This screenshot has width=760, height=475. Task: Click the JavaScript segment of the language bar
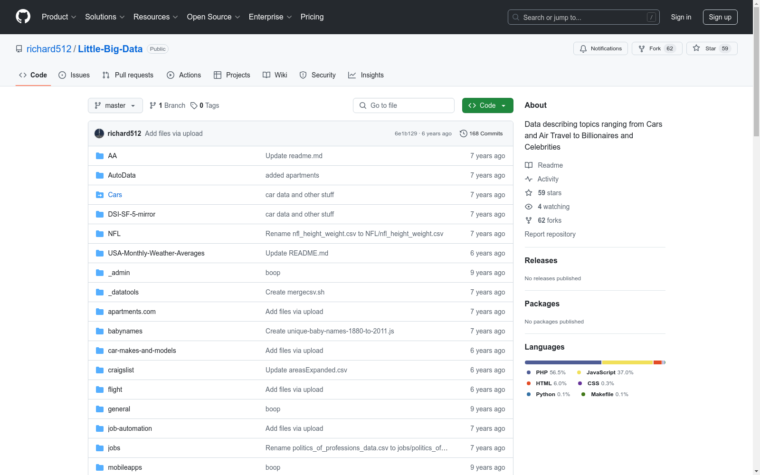point(627,362)
